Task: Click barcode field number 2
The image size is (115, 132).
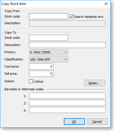Action: 67,103
